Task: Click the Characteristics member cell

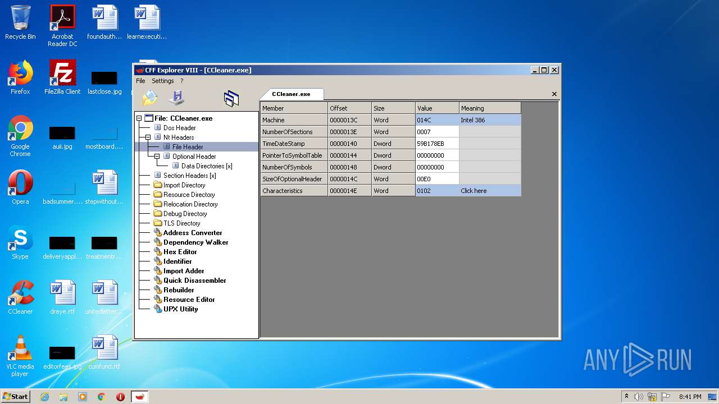Action: [294, 191]
